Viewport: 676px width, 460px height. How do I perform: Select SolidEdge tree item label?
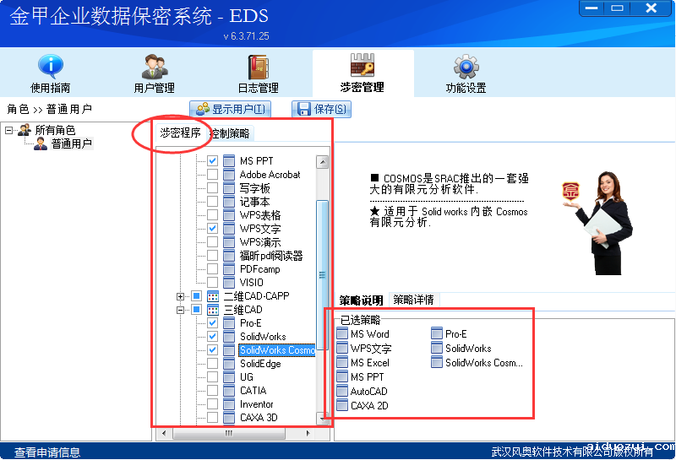(x=260, y=364)
